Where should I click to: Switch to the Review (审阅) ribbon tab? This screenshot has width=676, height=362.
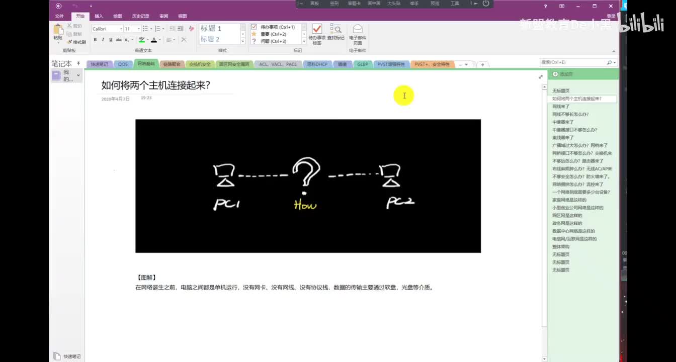[x=163, y=16]
